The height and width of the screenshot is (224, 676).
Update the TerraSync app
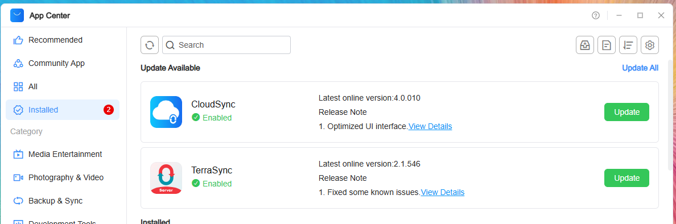pos(626,178)
